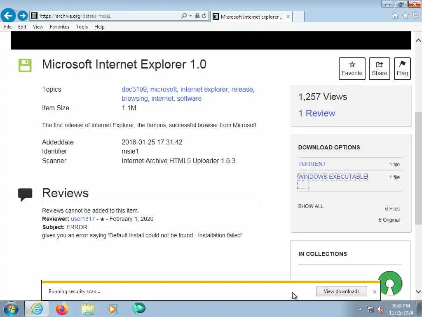Click Internet Explorer in the taskbar

37,309
